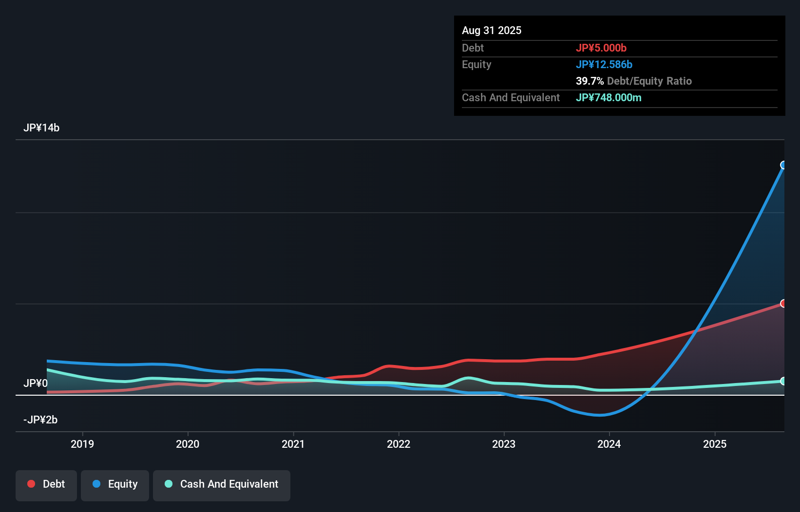The height and width of the screenshot is (512, 800).
Task: Select the 2023 x-axis label
Action: pos(504,444)
